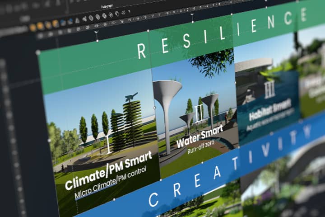Click the first blue toolbar icon
325x217 pixels.
pos(63,22)
